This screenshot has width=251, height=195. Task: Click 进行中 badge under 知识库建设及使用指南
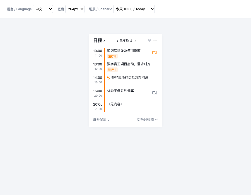coord(112,57)
